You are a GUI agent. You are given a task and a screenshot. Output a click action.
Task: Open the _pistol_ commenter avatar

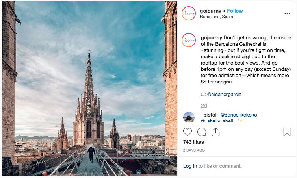pyautogui.click(x=189, y=117)
